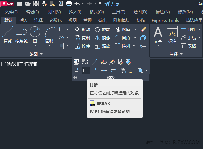The height and width of the screenshot is (149, 203).
Task: Open the 圆 (Circle) dropdown arrow
Action: click(x=35, y=45)
